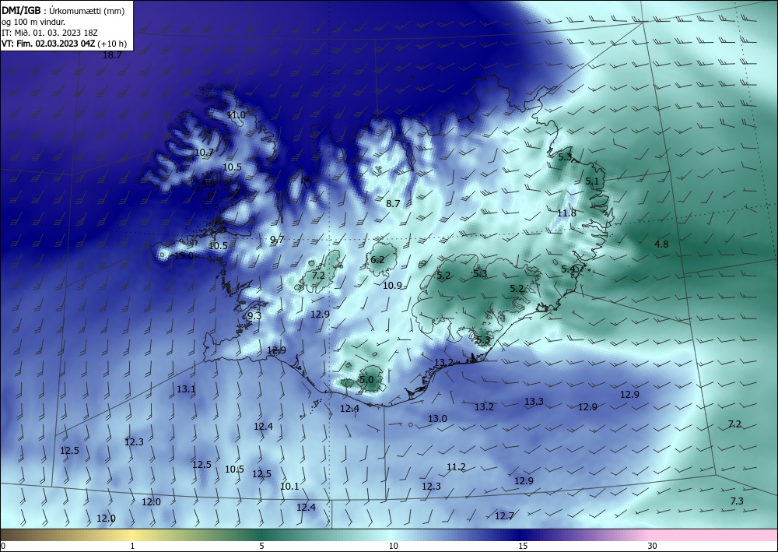Click the 13.0 value south of the coast

(437, 419)
